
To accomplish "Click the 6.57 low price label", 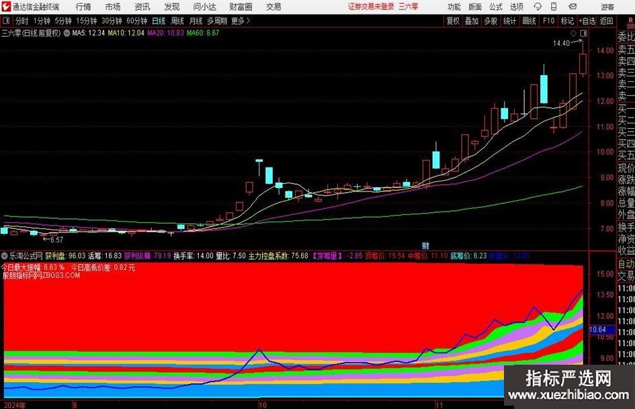I will coord(56,240).
